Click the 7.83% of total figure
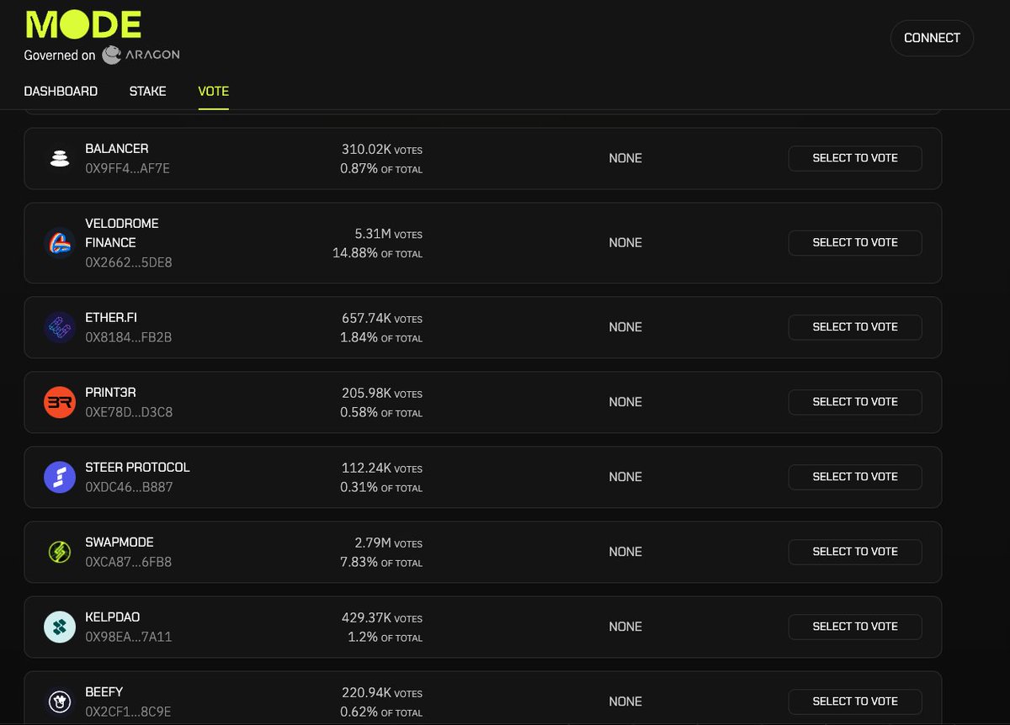1010x725 pixels. tap(381, 562)
